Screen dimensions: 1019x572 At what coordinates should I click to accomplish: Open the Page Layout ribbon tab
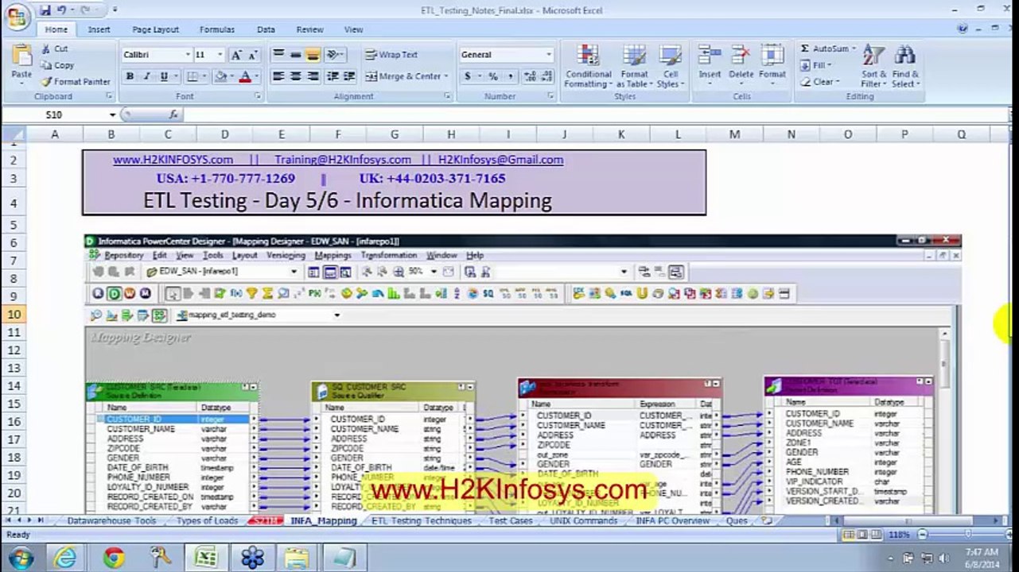tap(155, 29)
